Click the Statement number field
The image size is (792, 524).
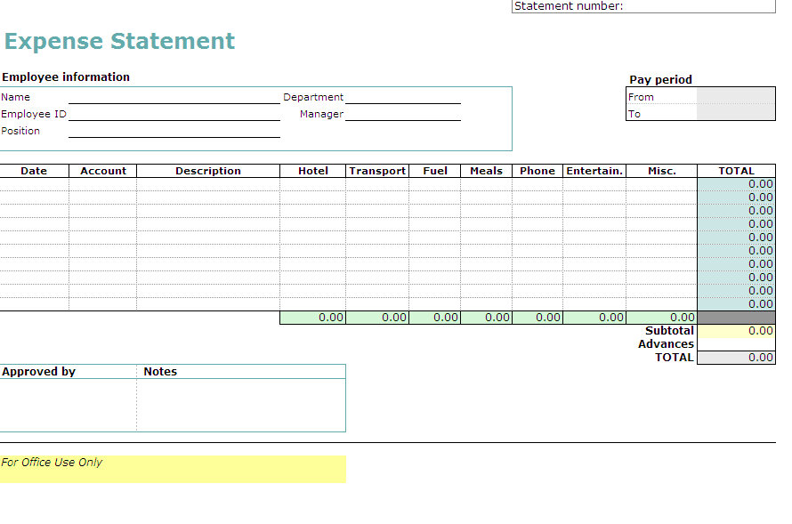tap(643, 6)
